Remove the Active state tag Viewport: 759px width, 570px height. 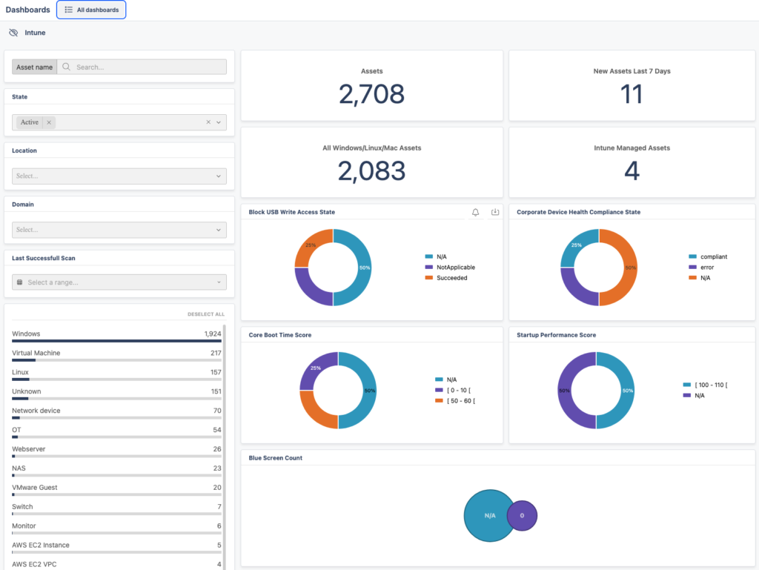pos(49,122)
